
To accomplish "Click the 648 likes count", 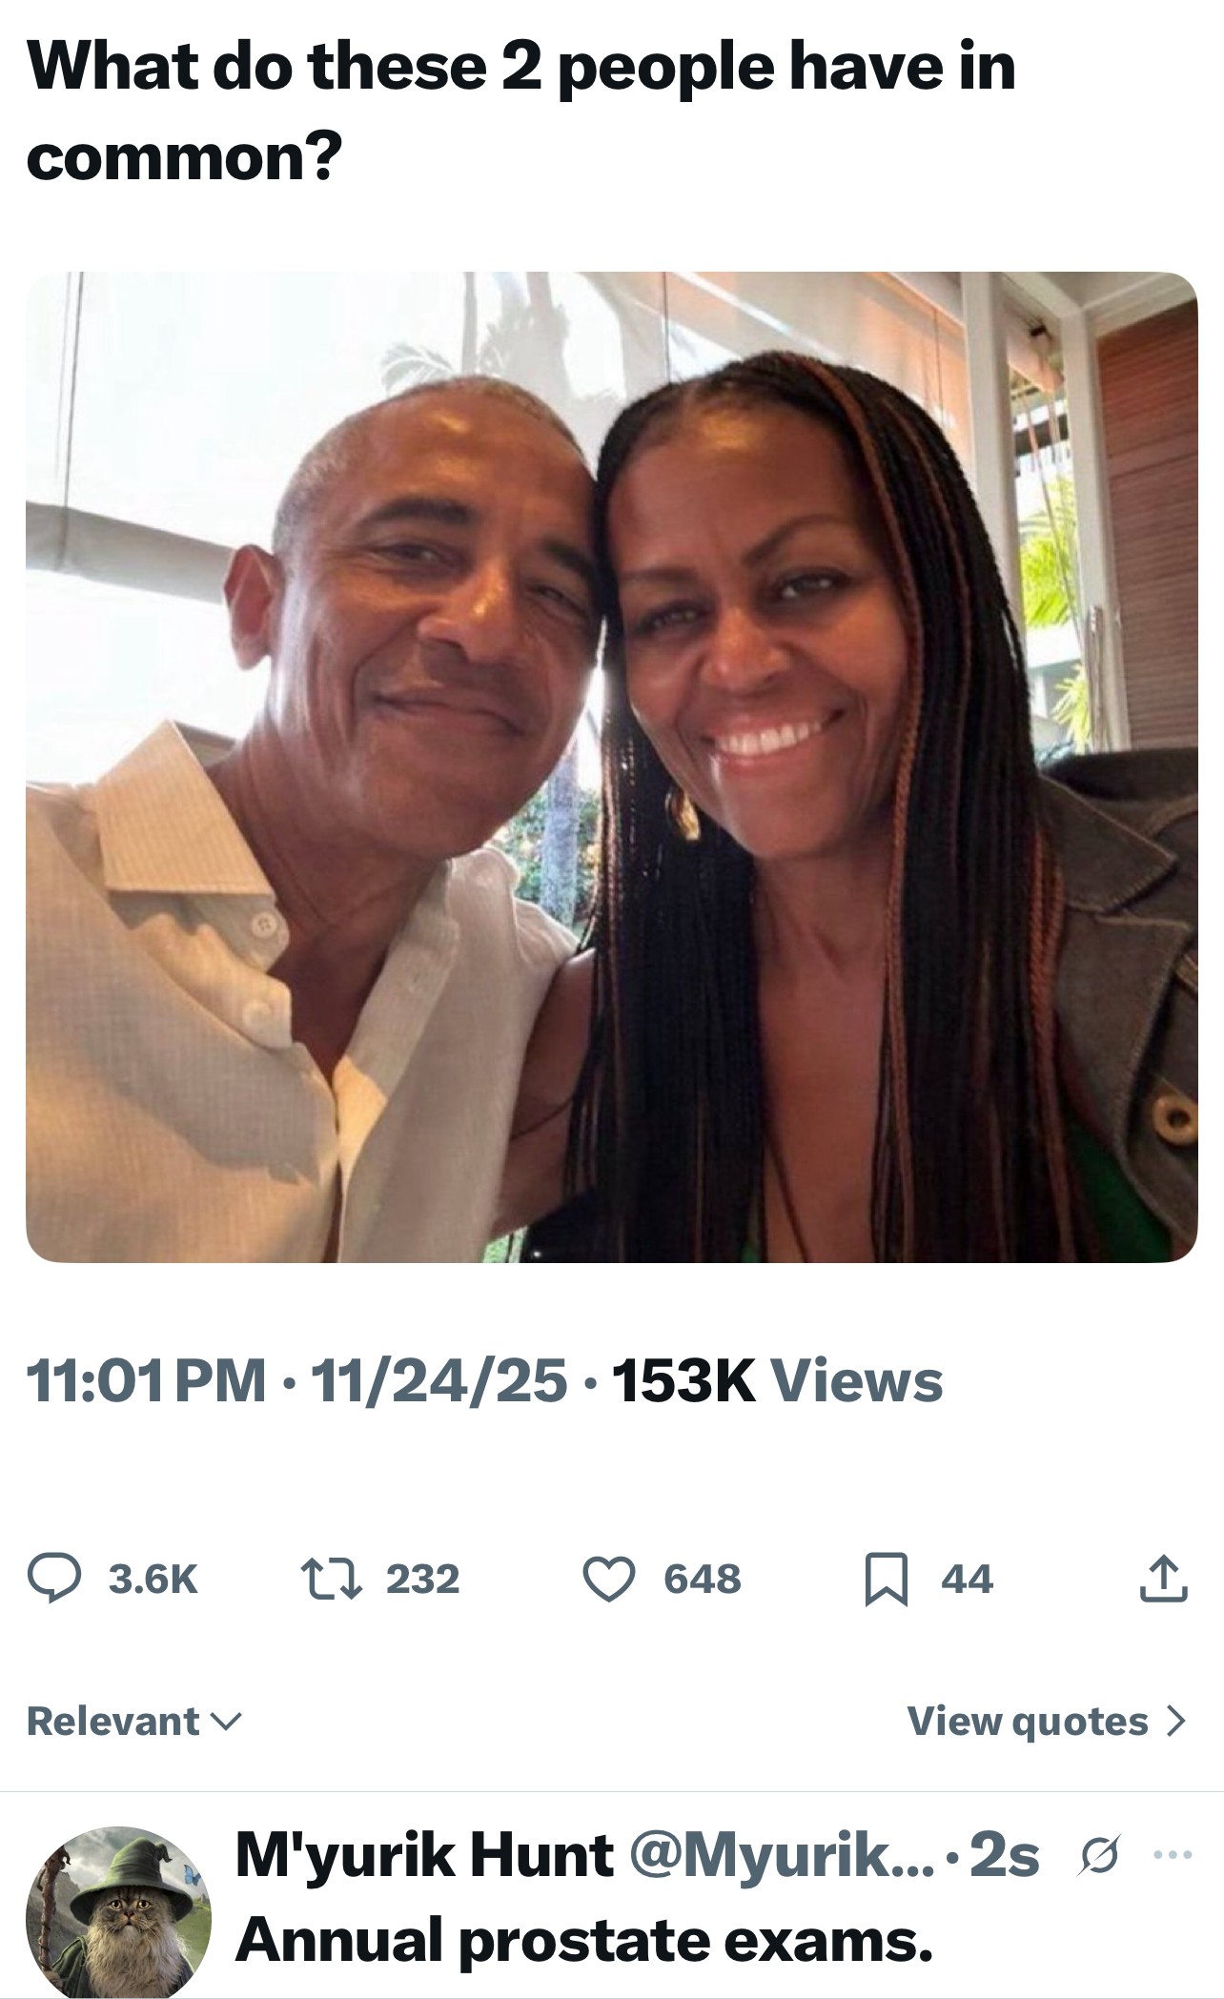I will pyautogui.click(x=703, y=1579).
